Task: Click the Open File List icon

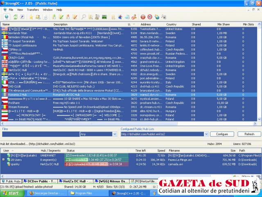Action: pyautogui.click(x=113, y=17)
